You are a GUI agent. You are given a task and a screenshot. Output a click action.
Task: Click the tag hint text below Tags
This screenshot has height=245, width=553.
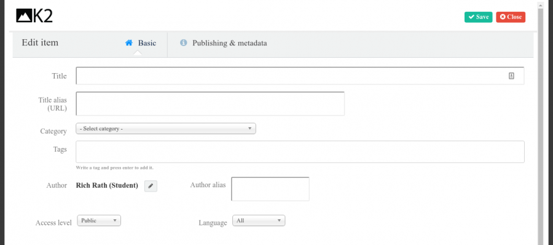click(x=115, y=168)
